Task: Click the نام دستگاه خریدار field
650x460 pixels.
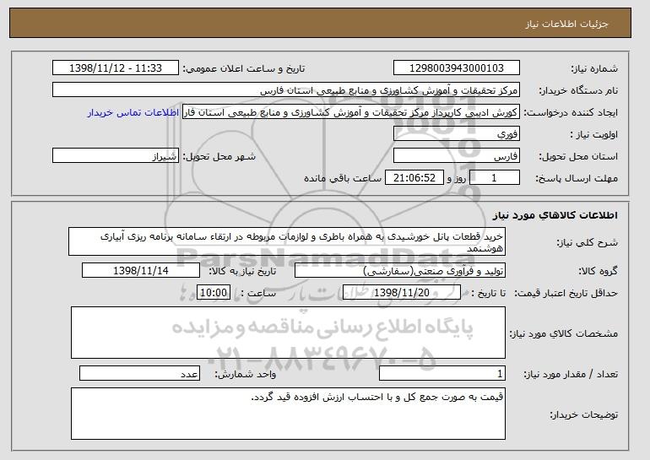Action: [x=286, y=90]
